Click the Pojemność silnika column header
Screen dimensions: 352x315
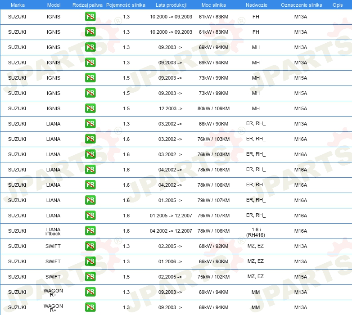(126, 5)
